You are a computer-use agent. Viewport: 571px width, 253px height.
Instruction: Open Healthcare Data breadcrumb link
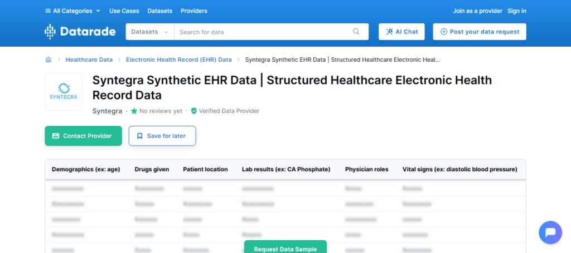coord(89,59)
